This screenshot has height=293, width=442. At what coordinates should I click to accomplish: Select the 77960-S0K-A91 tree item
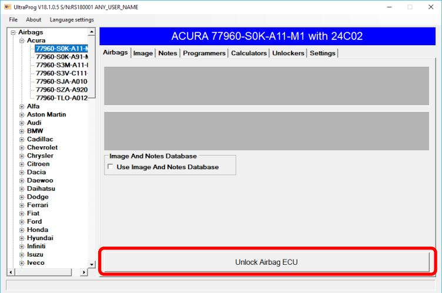coord(62,56)
